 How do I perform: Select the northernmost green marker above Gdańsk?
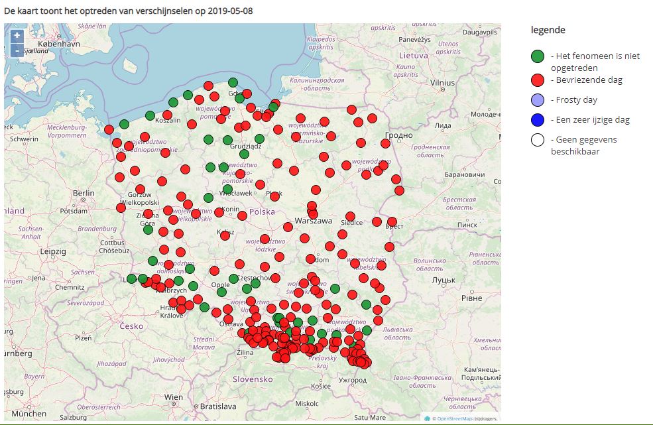click(233, 82)
